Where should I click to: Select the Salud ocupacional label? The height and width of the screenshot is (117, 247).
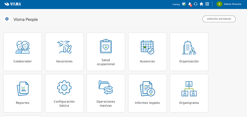click(106, 62)
